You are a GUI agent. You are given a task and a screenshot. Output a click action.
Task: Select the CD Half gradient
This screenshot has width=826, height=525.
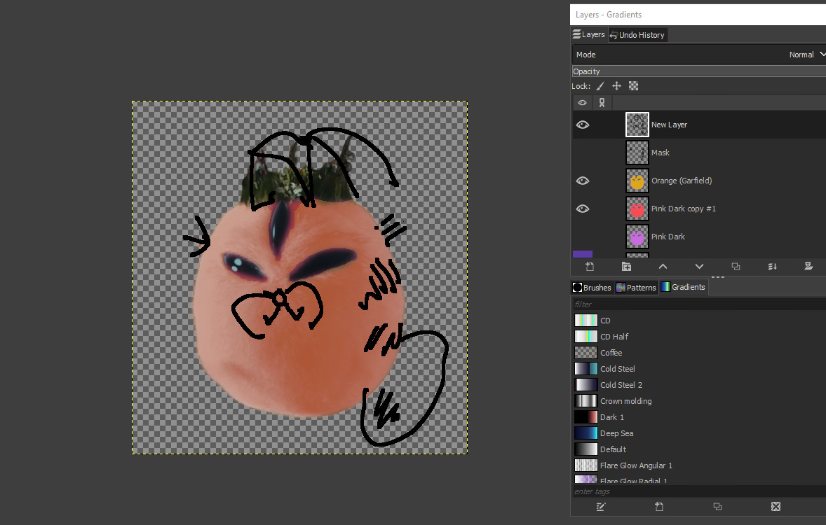699,337
